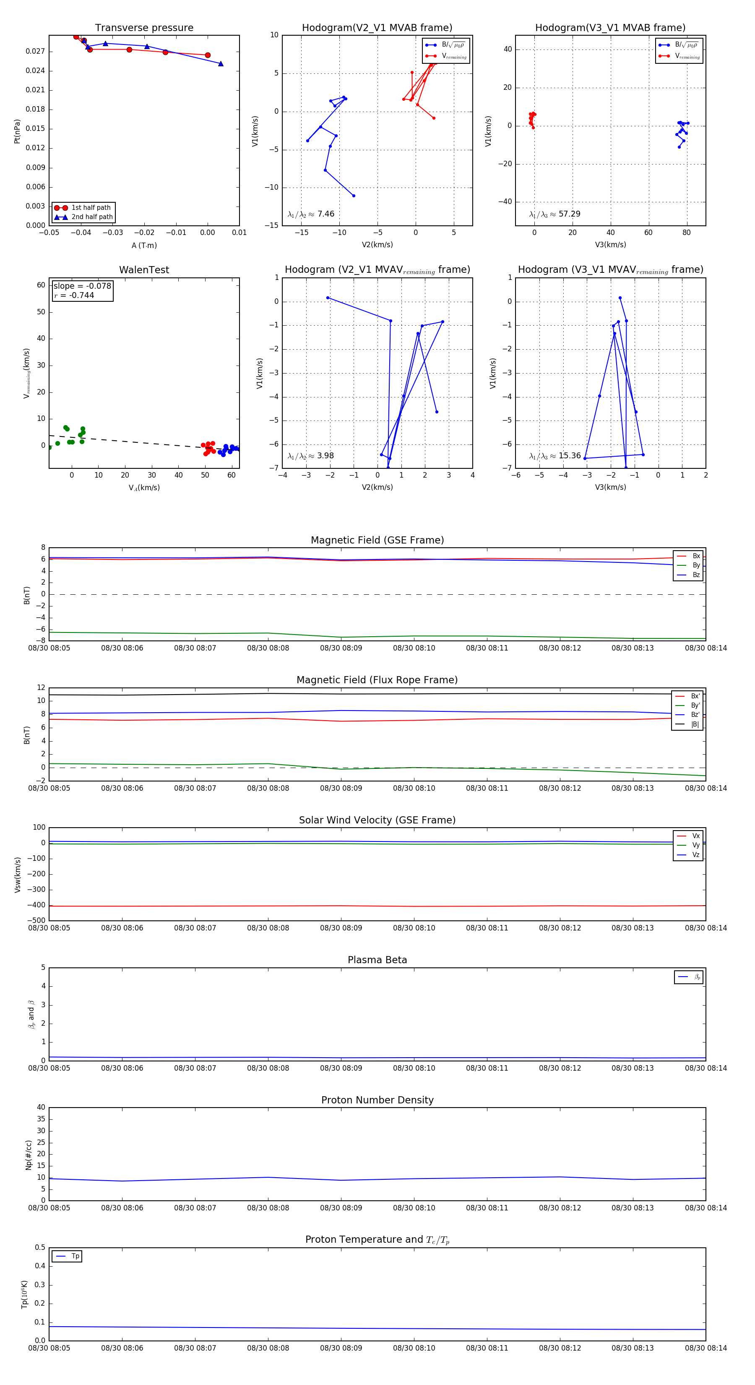Click the "Proton Number Density" title
Screen dimensions: 755x1385
377,1100
